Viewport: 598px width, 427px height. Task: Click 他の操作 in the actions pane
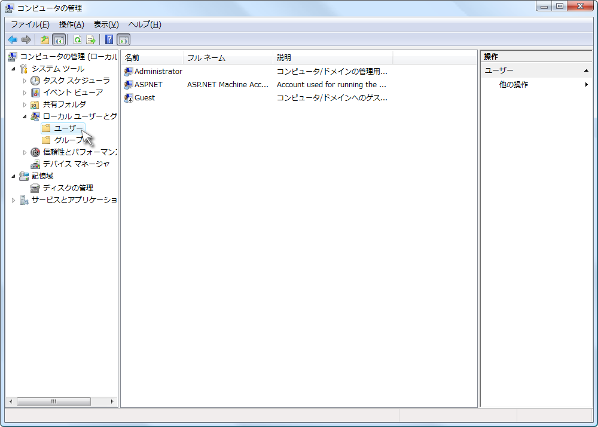click(514, 85)
